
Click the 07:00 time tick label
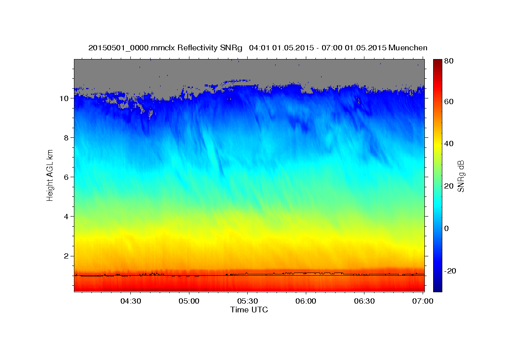(x=423, y=301)
